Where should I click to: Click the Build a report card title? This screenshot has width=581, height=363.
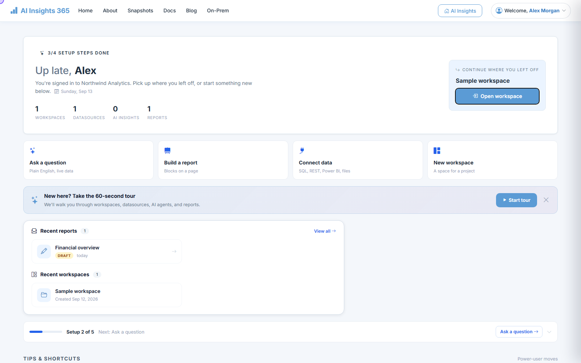tap(181, 163)
